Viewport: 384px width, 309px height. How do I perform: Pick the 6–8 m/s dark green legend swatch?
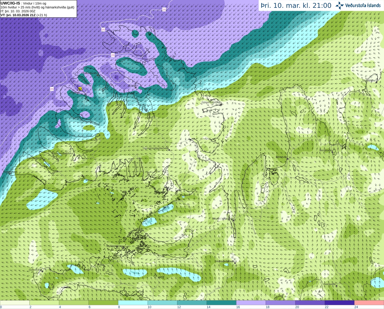point(103,303)
